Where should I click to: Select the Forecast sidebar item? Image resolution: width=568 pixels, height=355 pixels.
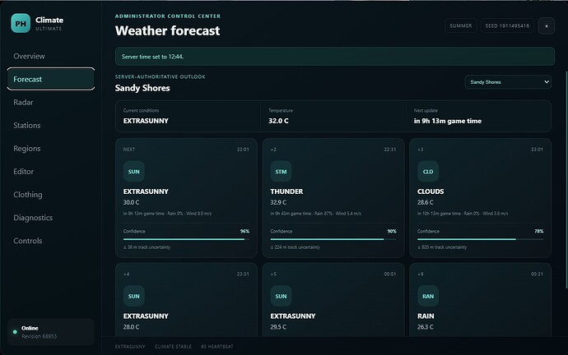pos(51,79)
